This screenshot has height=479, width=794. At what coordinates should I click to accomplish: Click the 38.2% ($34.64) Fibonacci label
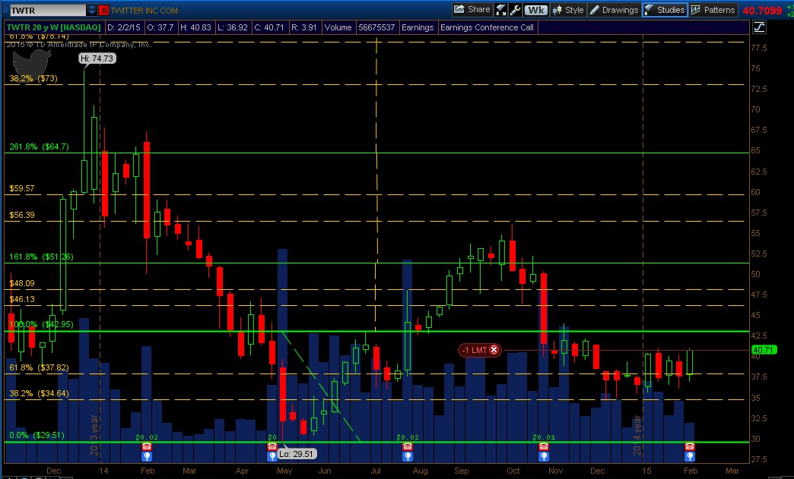39,393
